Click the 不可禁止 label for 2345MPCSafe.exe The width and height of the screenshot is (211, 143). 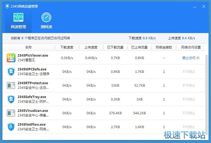[x=189, y=72]
